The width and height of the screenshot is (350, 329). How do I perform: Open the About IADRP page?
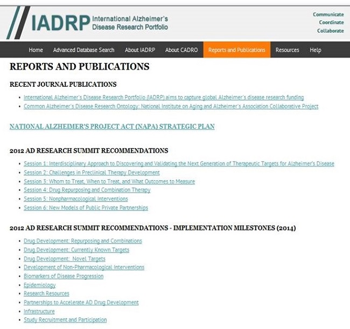[x=139, y=50]
